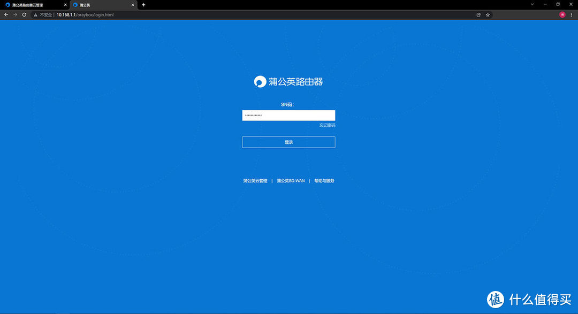Open the tab search chevron at window top
Image resolution: width=578 pixels, height=314 pixels.
click(x=531, y=4)
